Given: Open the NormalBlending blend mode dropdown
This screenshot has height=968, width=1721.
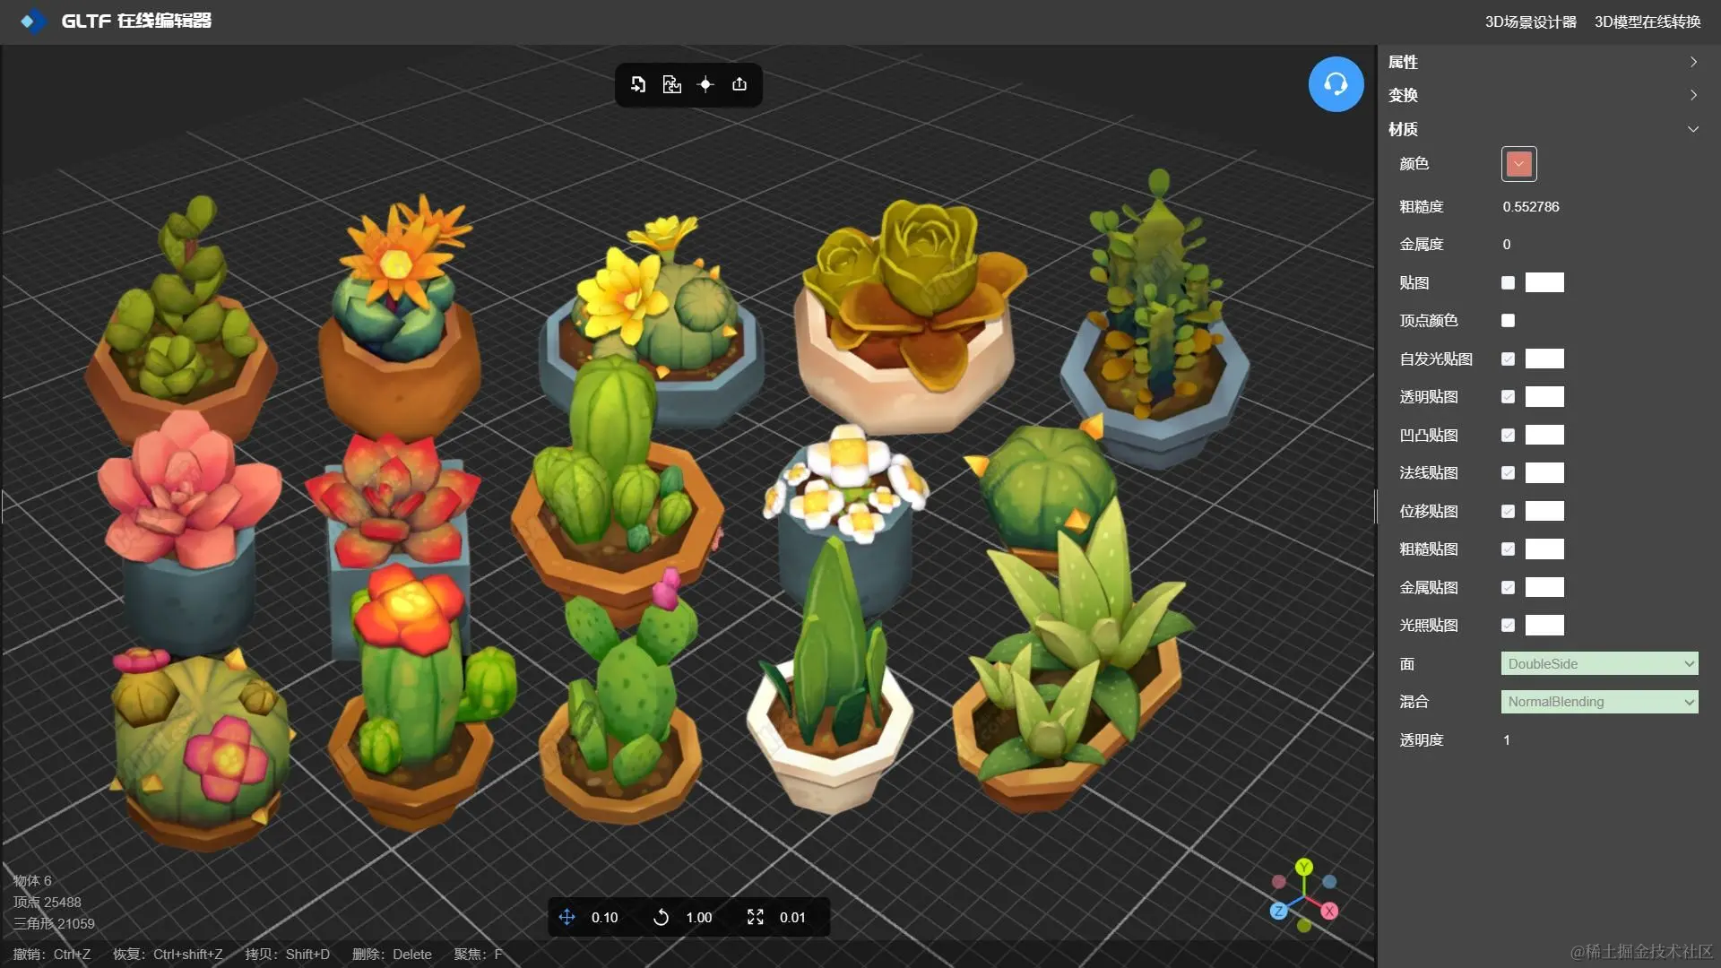Looking at the screenshot, I should [1599, 702].
